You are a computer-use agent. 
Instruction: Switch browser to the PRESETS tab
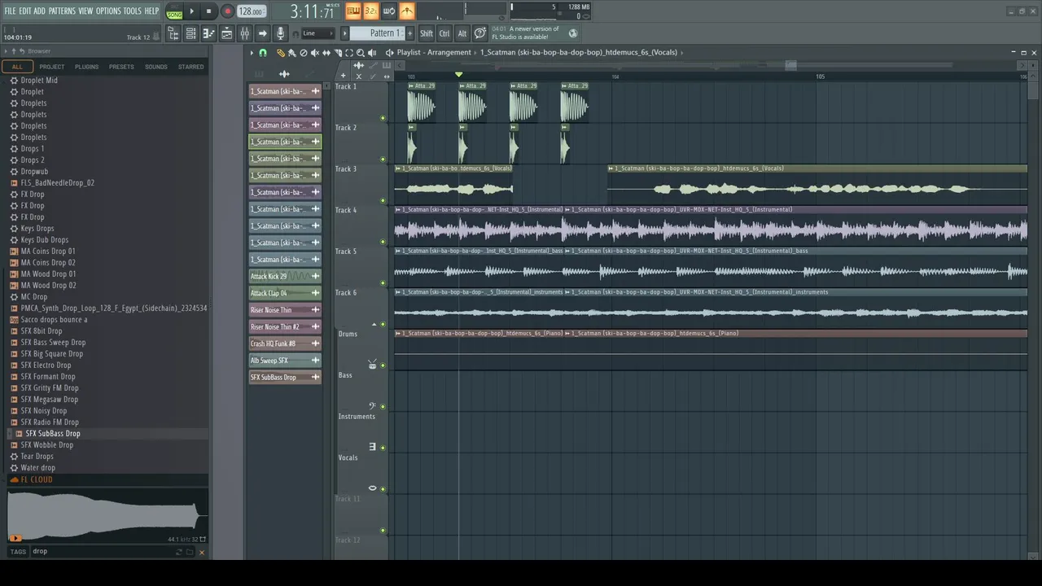point(121,67)
